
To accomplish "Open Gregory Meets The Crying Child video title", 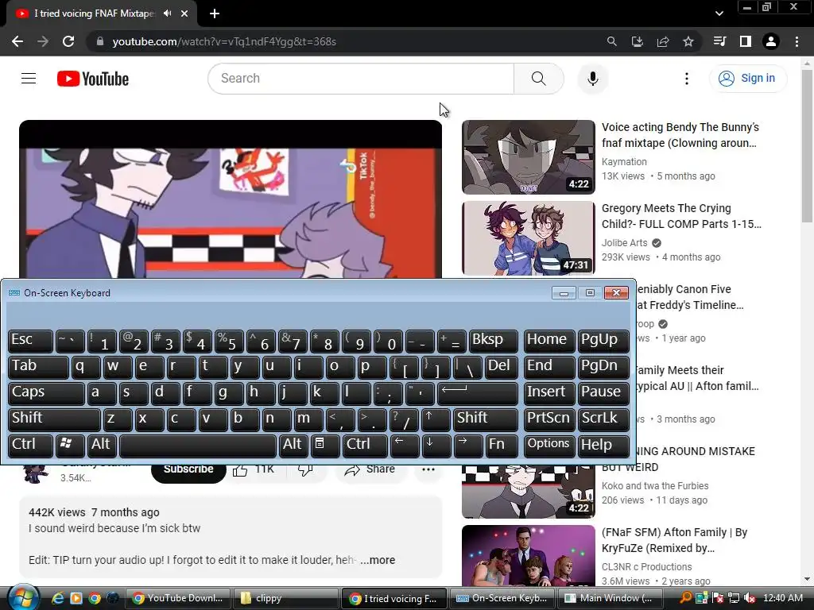I will [681, 216].
